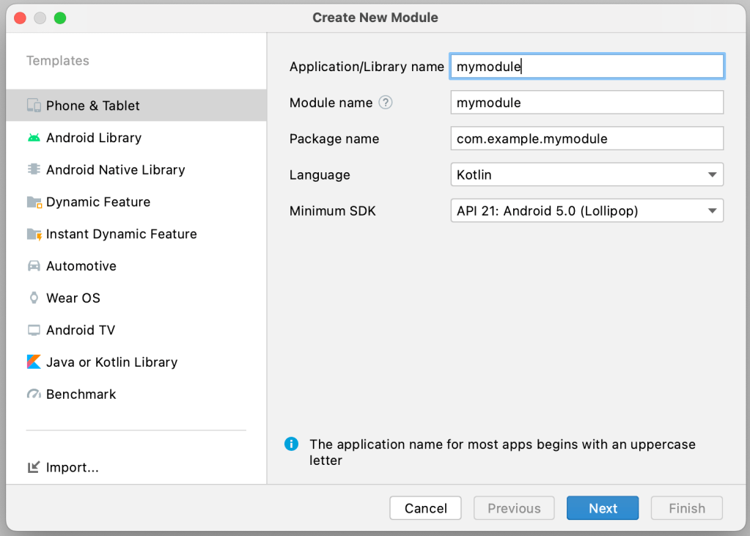Viewport: 750px width, 536px height.
Task: Select the Benchmark template
Action: click(81, 394)
